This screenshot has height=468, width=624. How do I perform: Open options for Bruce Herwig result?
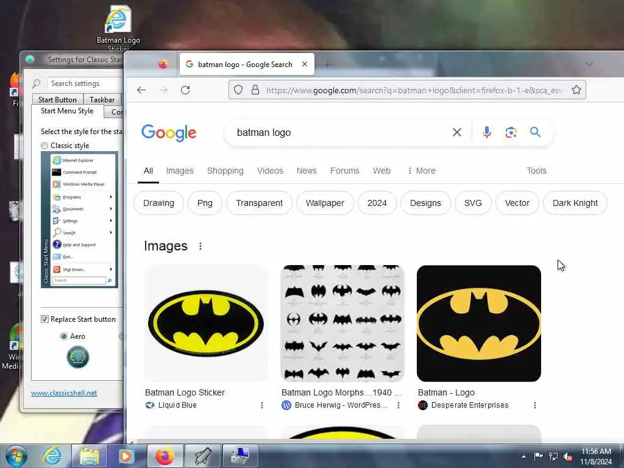pos(399,405)
